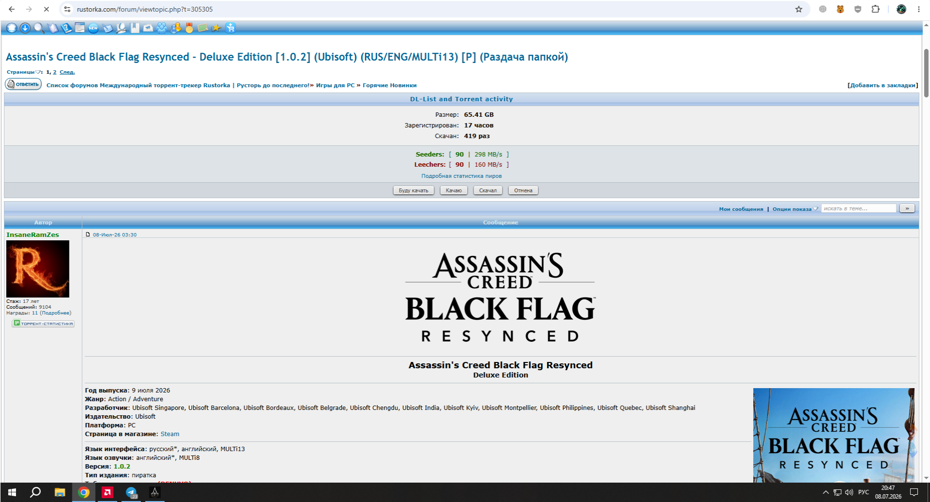The width and height of the screenshot is (930, 502).
Task: Open the Chrome three-dot menu
Action: [x=919, y=9]
